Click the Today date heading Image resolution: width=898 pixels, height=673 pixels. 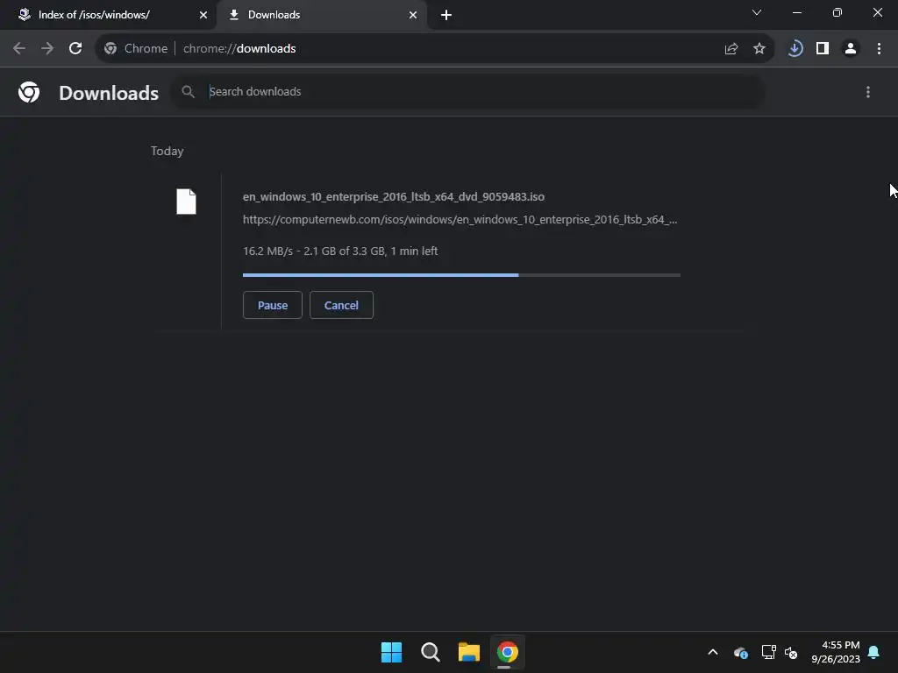[x=167, y=151]
